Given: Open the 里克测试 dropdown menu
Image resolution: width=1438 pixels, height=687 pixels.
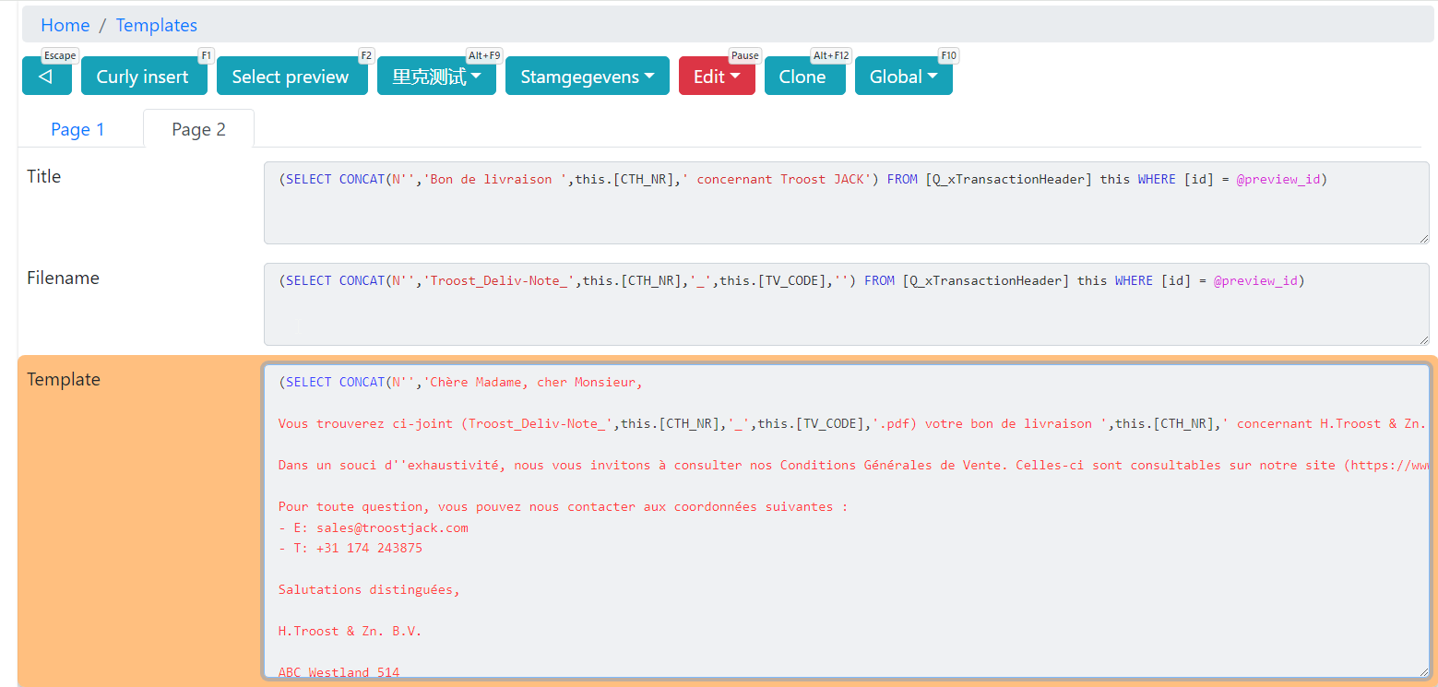Looking at the screenshot, I should (x=436, y=76).
